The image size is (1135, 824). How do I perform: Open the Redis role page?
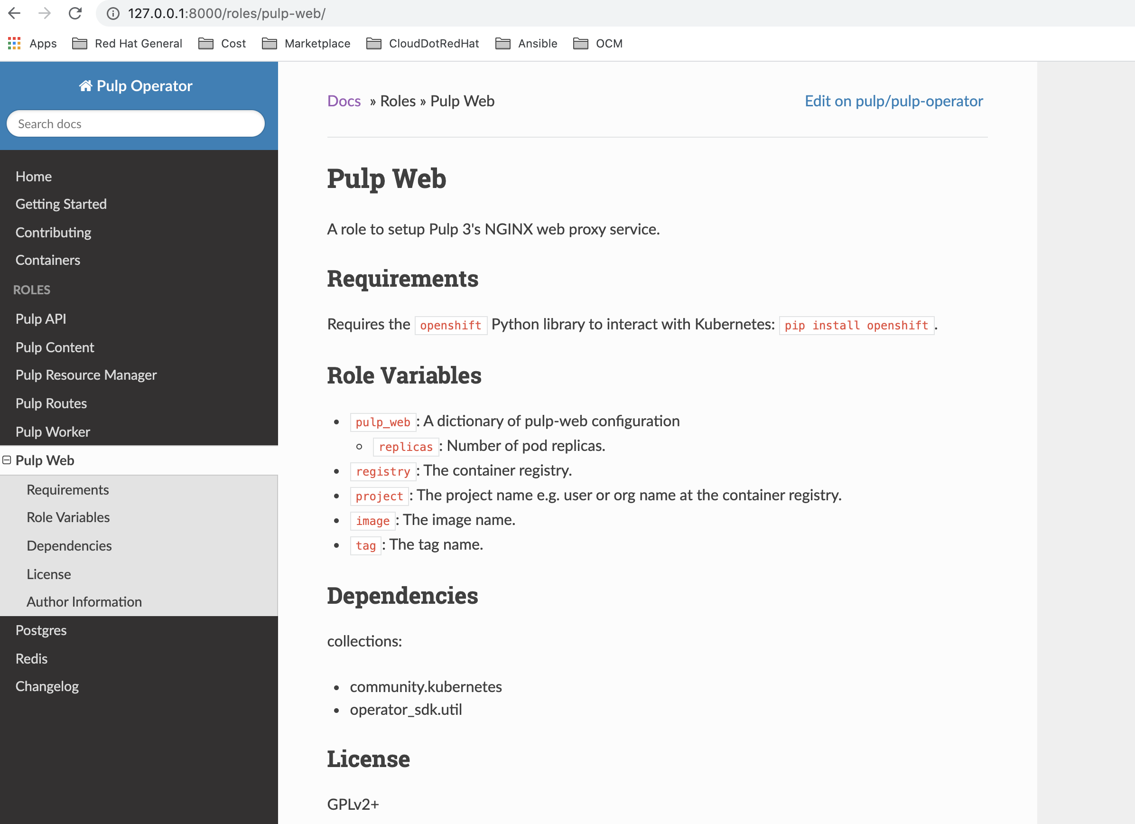click(31, 659)
